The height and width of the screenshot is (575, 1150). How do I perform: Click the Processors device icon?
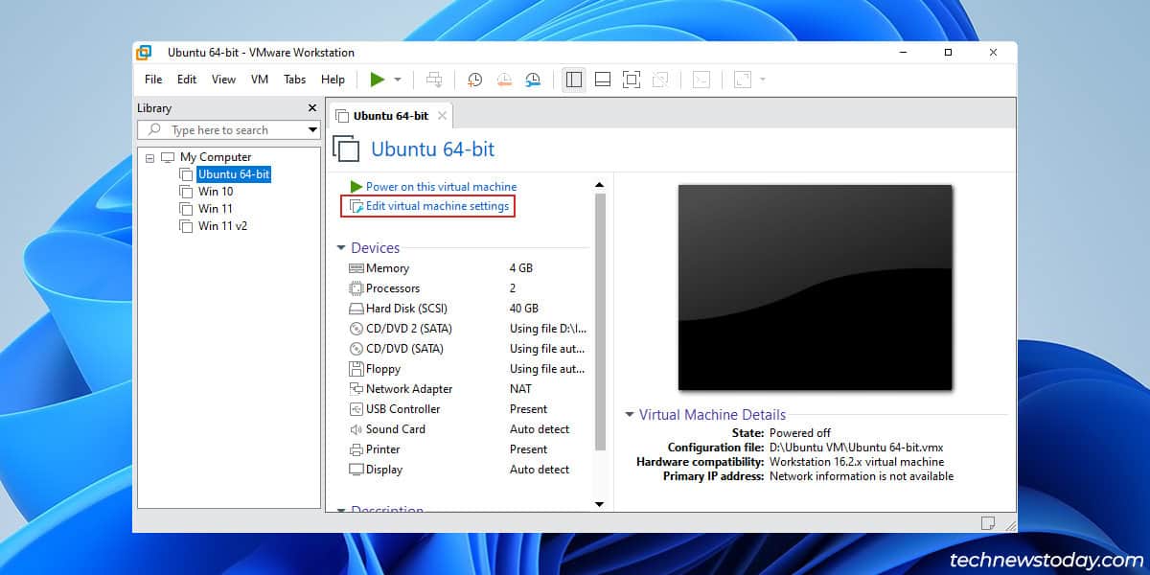(x=356, y=288)
